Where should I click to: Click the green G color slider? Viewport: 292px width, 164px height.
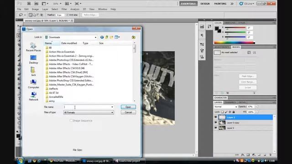pyautogui.click(x=235, y=32)
